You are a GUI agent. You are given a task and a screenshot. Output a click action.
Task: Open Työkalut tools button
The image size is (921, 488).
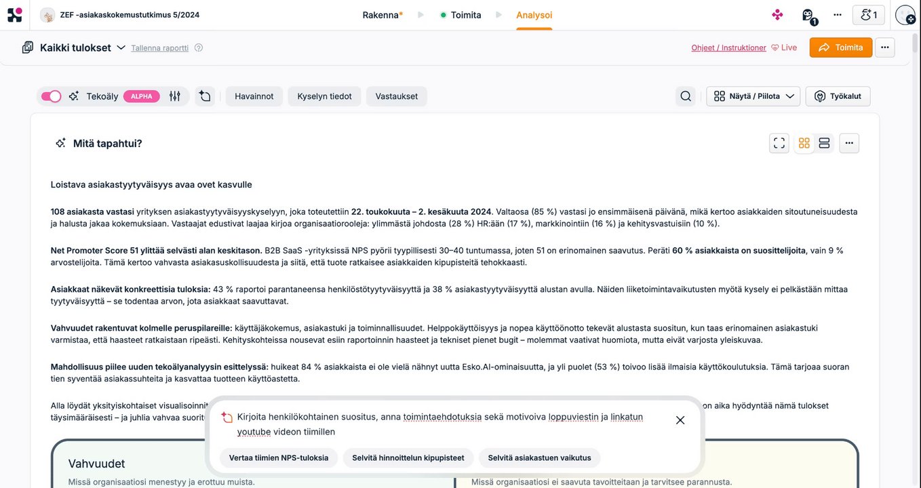click(x=838, y=96)
